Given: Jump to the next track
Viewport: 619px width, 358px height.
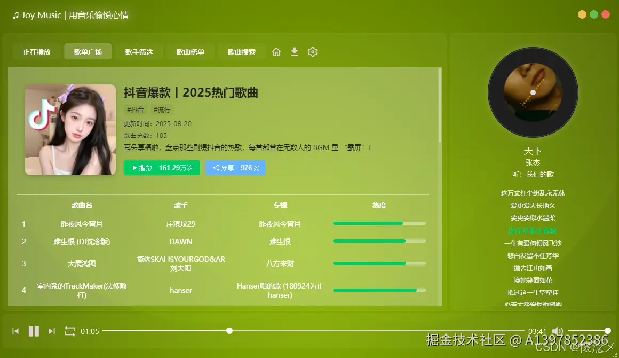Looking at the screenshot, I should tap(52, 331).
